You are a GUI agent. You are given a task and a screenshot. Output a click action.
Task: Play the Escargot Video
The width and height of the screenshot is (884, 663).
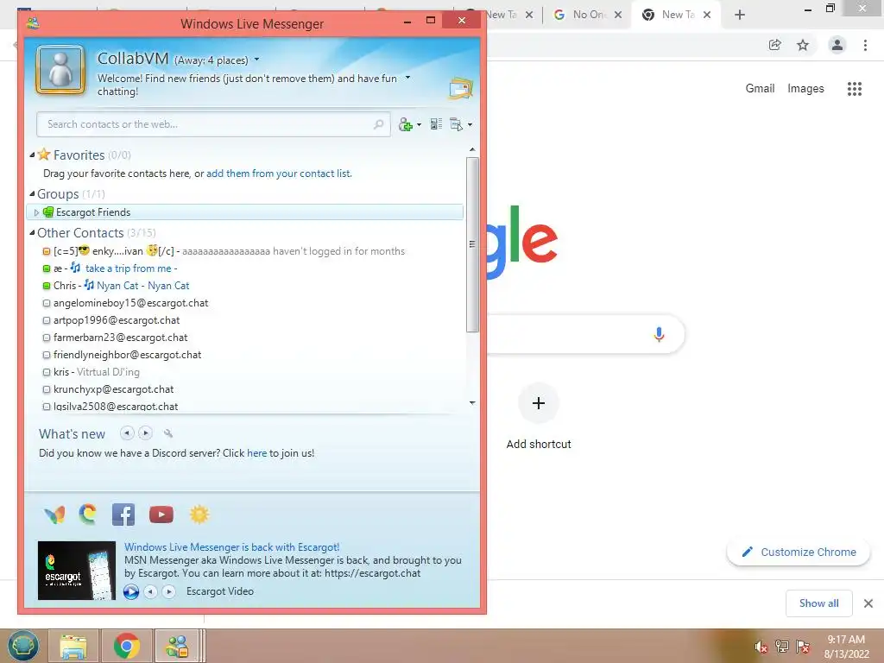[131, 591]
